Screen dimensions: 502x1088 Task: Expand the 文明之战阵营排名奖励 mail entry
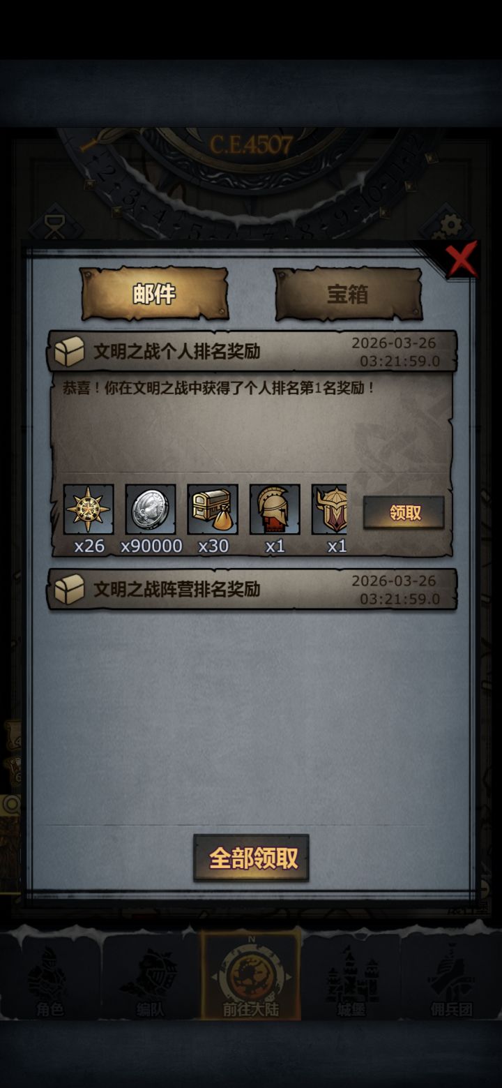[x=252, y=589]
